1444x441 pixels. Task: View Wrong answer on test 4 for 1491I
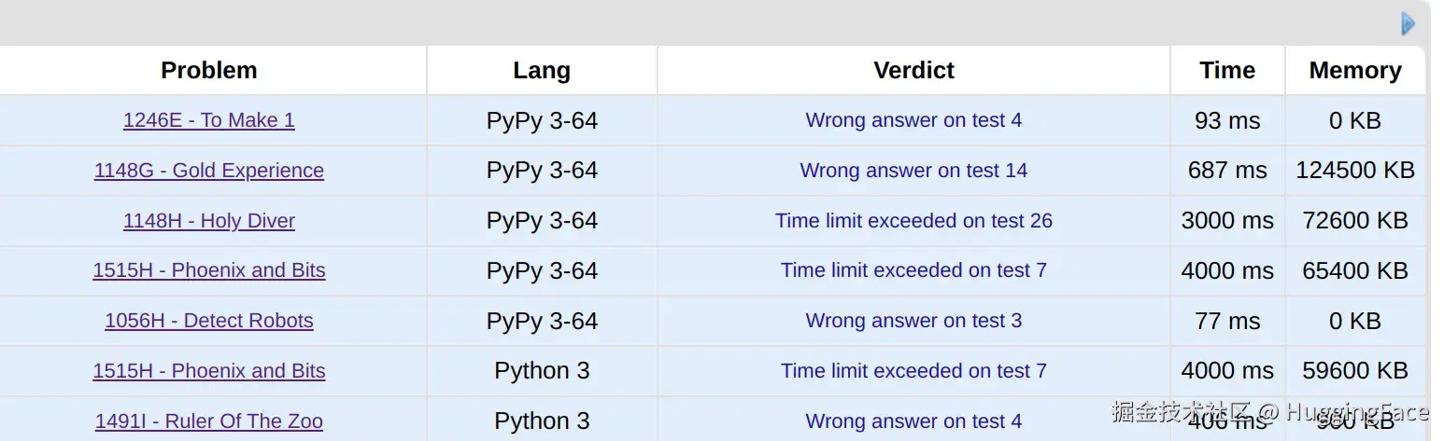(913, 421)
